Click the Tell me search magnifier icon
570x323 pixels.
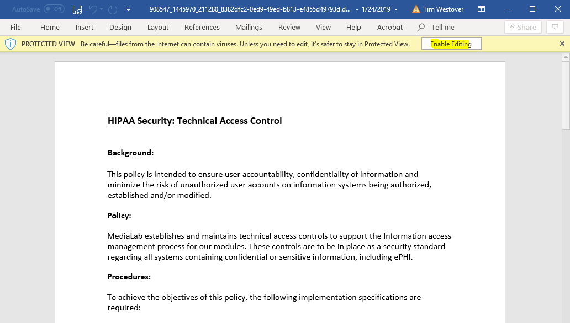pos(421,27)
